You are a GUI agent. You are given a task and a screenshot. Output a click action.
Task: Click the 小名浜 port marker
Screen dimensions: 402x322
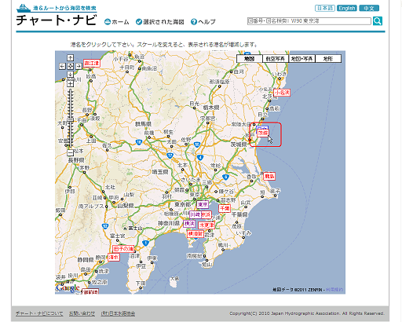click(x=282, y=93)
